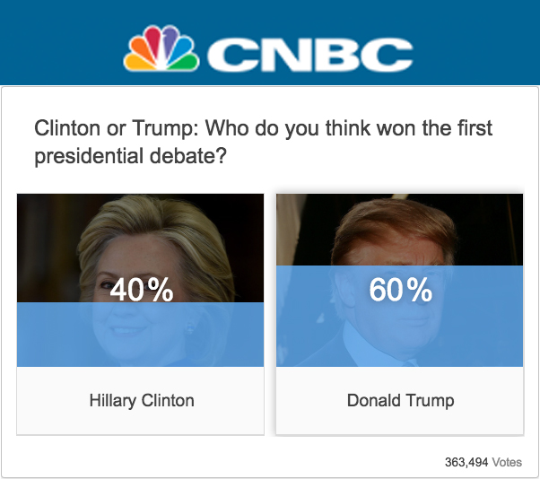Click the NBC peacock logo icon
Viewport: 540px width, 479px height.
tap(161, 48)
